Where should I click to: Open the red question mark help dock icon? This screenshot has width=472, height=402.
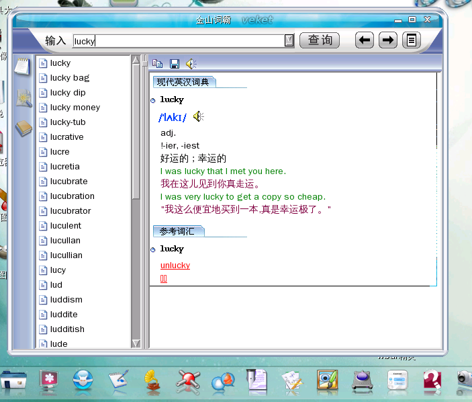(x=432, y=380)
